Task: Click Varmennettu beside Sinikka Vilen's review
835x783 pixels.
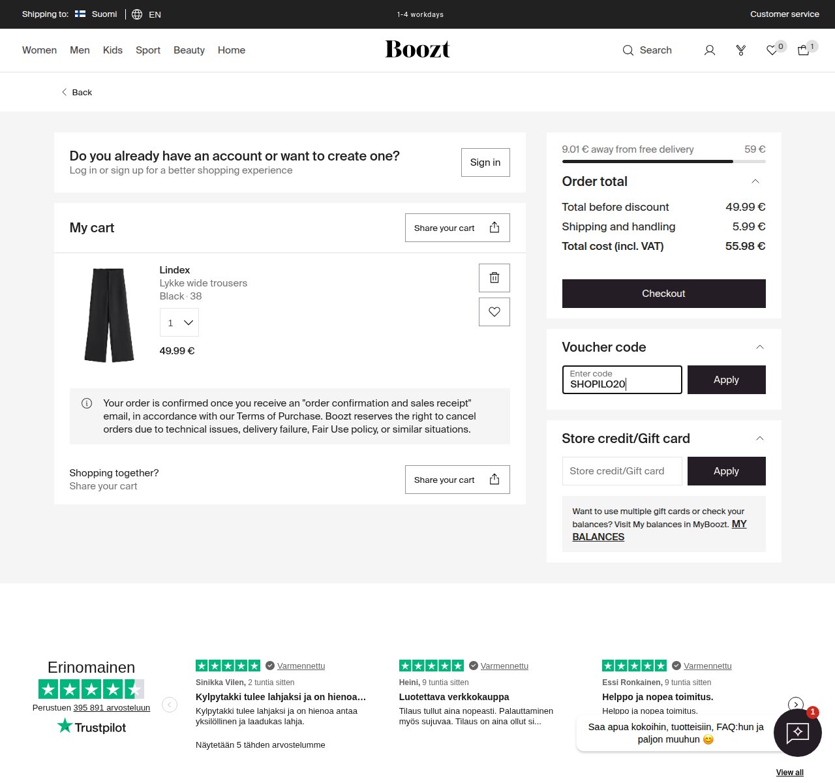Action: click(x=301, y=666)
